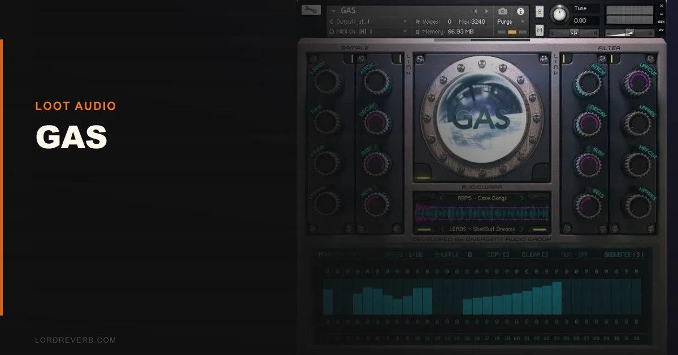Click the volume slider beside the minus sign
The height and width of the screenshot is (355, 678).
[630, 33]
